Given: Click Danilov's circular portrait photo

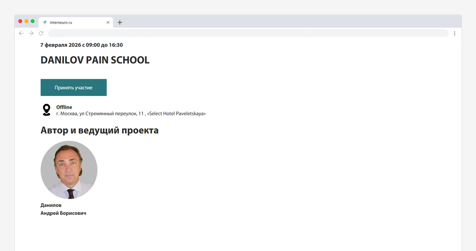Looking at the screenshot, I should pos(69,170).
